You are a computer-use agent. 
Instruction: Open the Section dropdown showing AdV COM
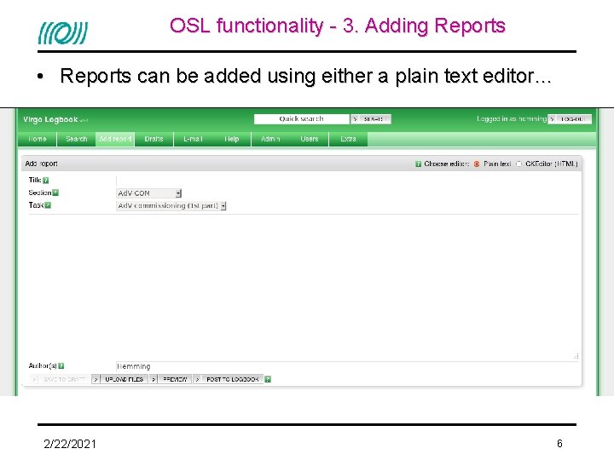(x=148, y=193)
